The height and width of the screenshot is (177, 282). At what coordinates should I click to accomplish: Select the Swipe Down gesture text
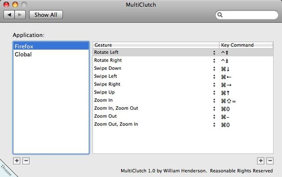108,68
